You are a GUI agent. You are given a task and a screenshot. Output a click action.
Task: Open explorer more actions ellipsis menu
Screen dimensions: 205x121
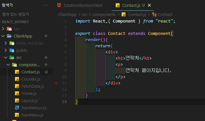(x=45, y=5)
